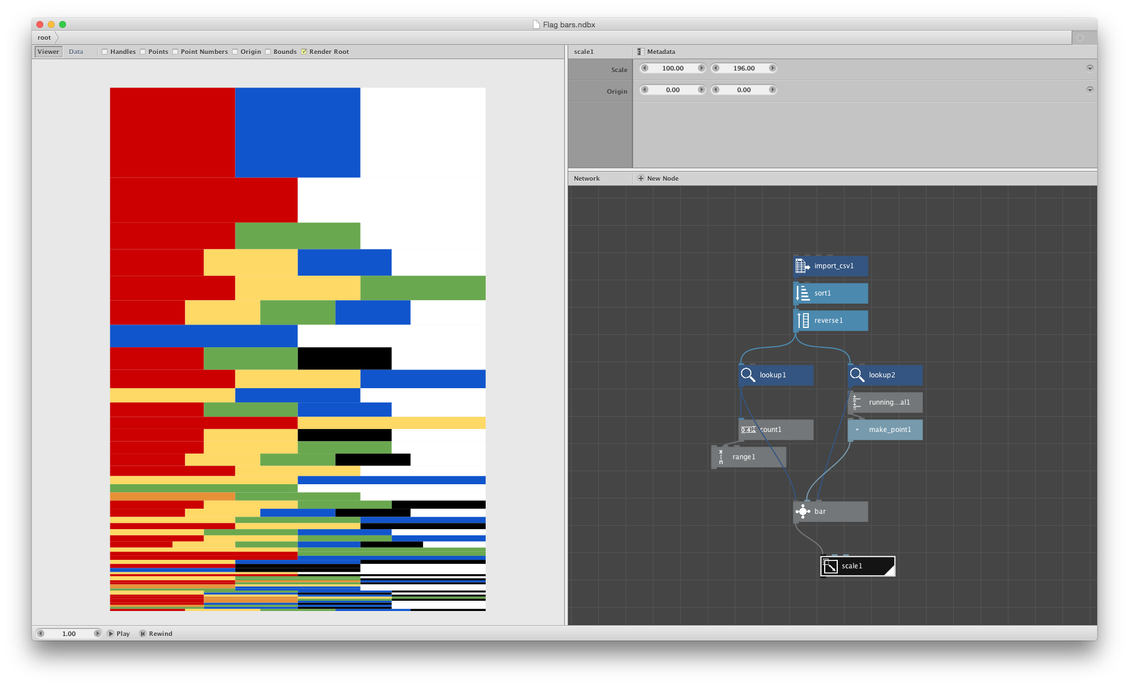
Task: Click the make_point1 node icon
Action: coord(857,429)
